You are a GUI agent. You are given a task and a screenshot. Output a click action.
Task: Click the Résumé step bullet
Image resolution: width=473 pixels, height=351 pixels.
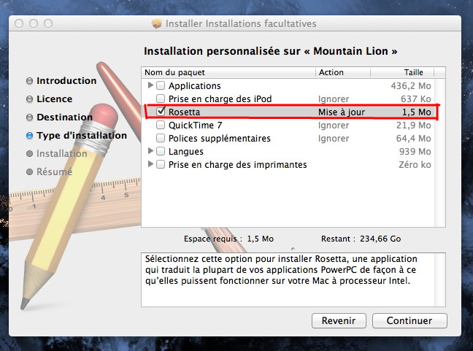(29, 171)
